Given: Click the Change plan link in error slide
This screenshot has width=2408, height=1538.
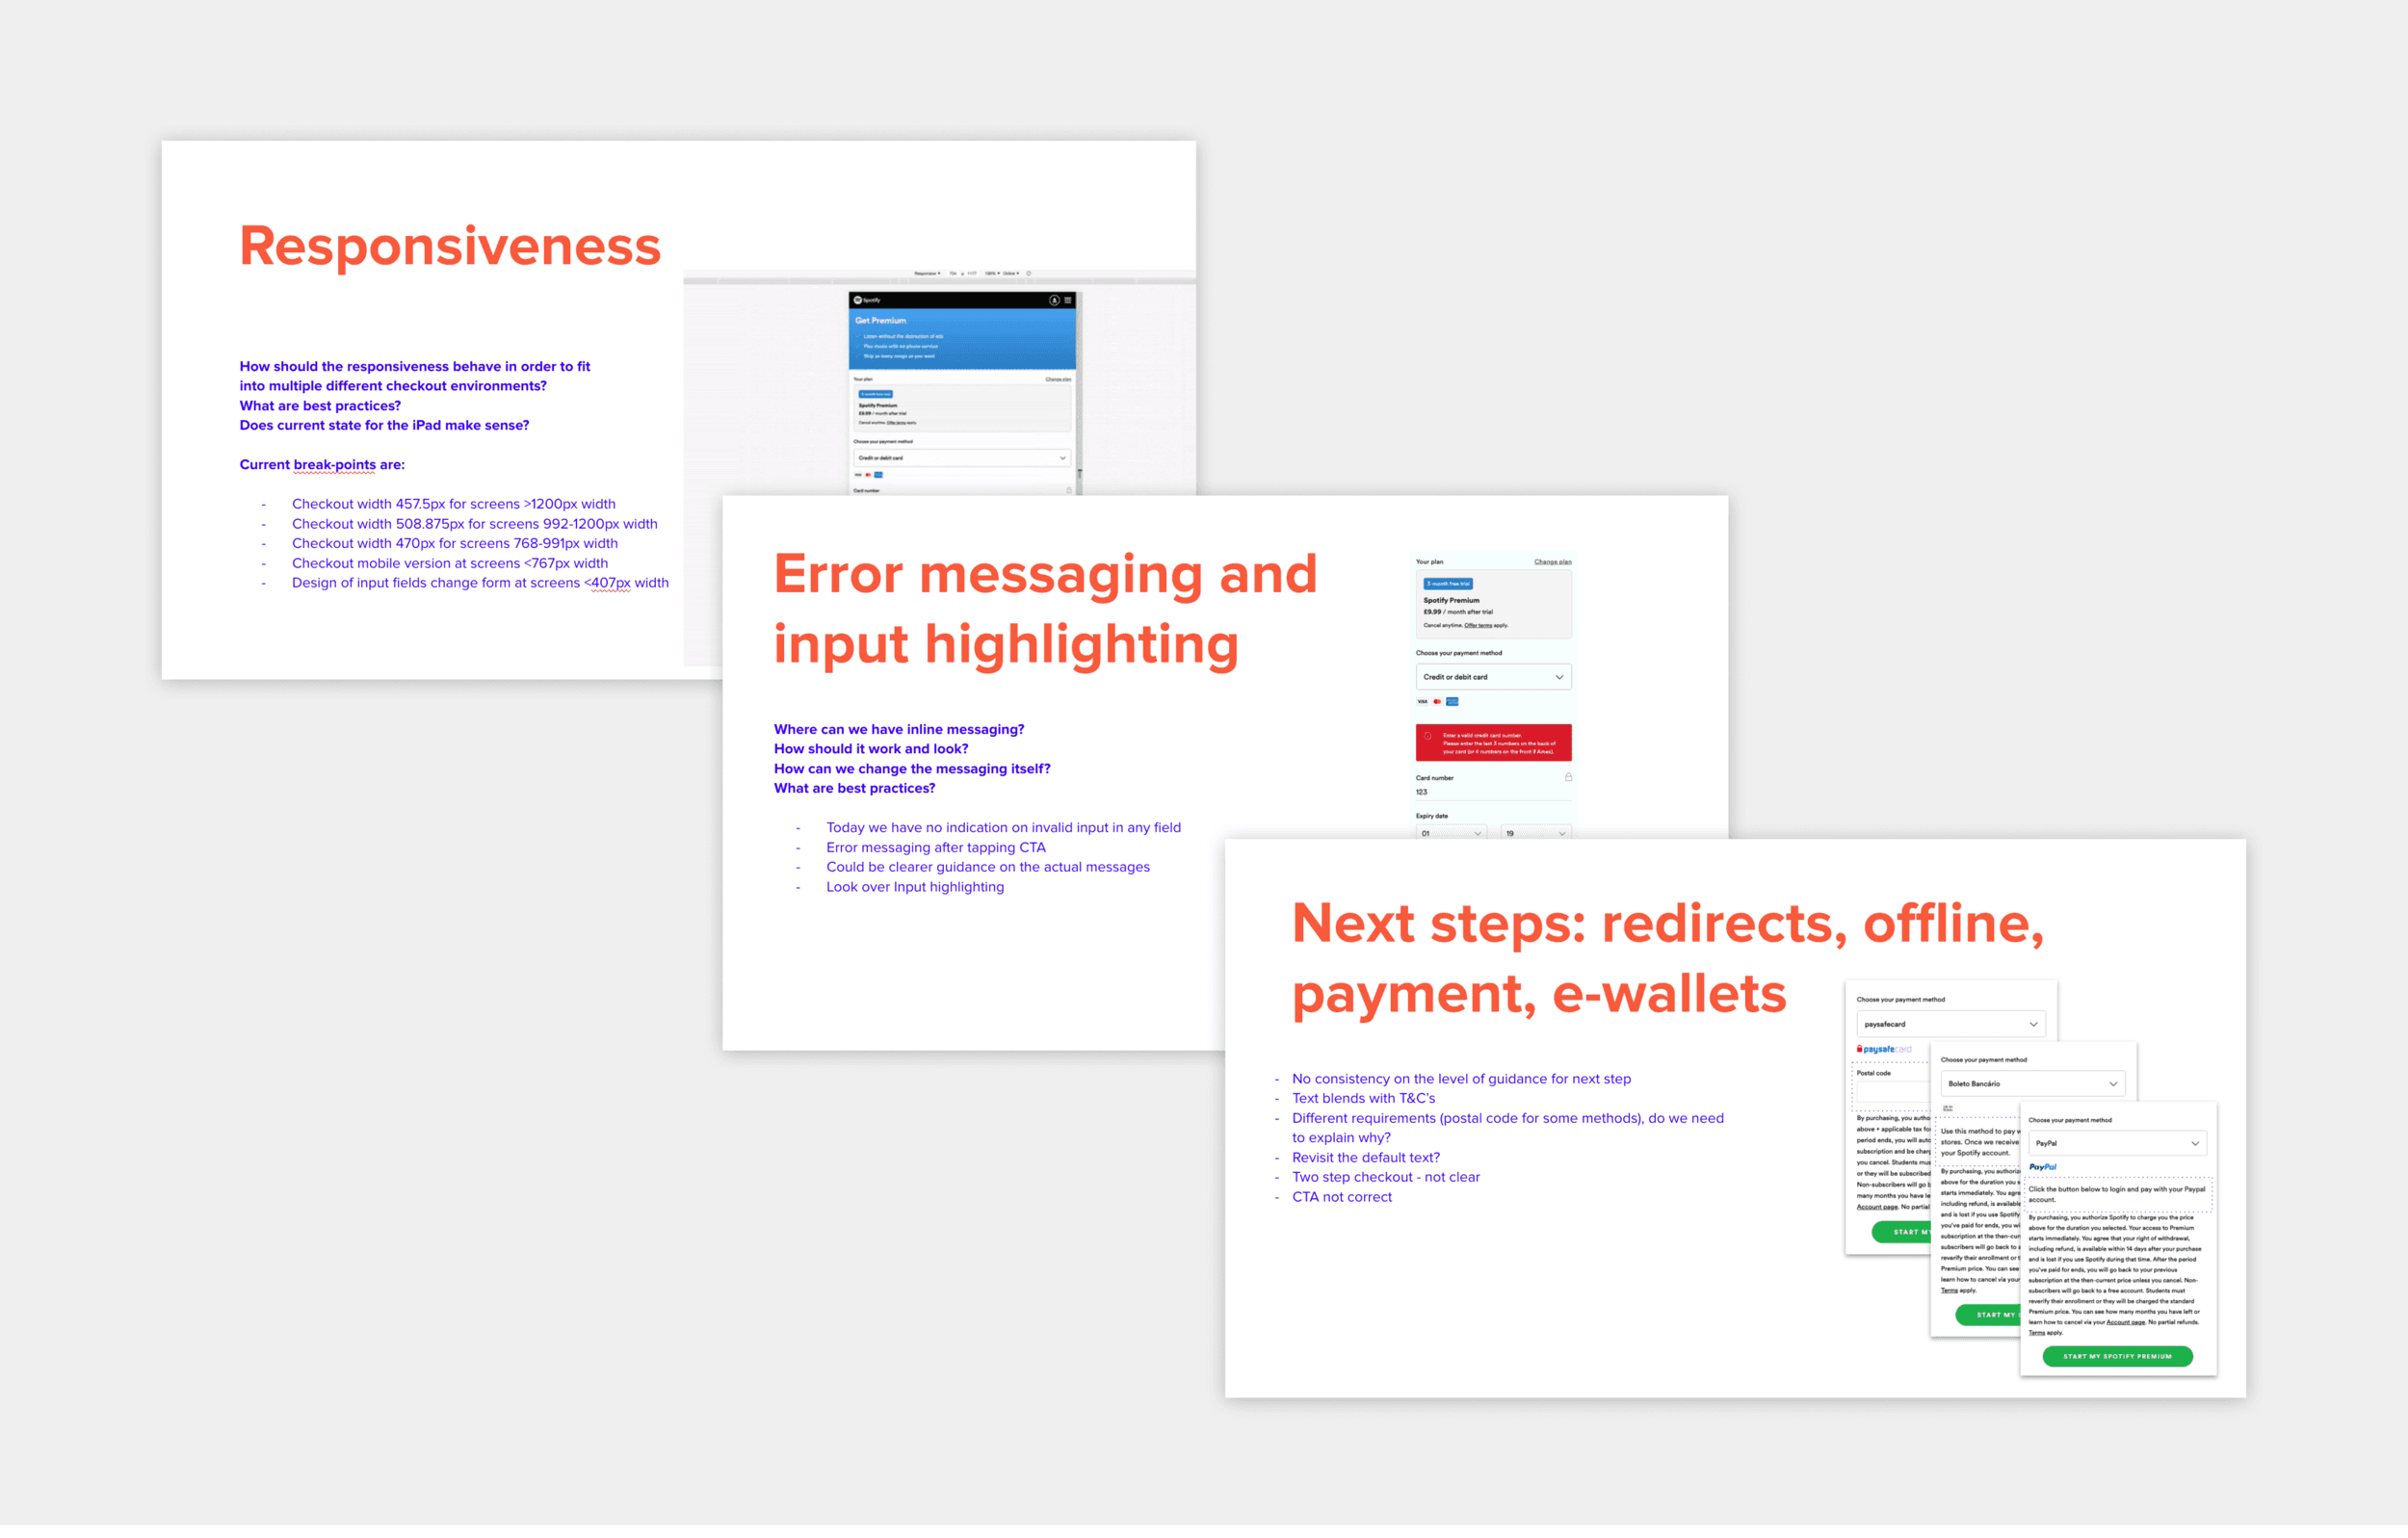Looking at the screenshot, I should click(1552, 562).
